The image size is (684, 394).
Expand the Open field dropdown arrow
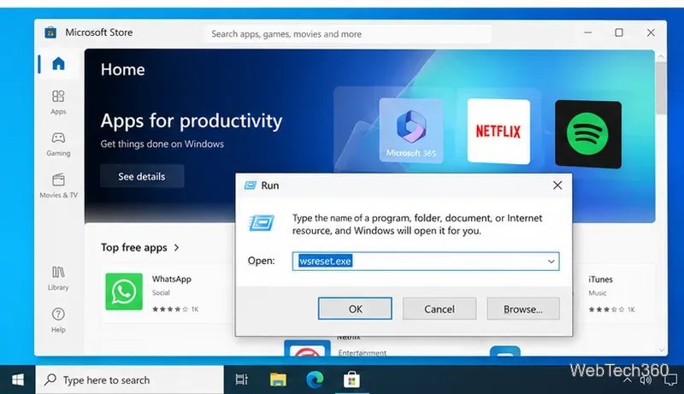(x=551, y=261)
